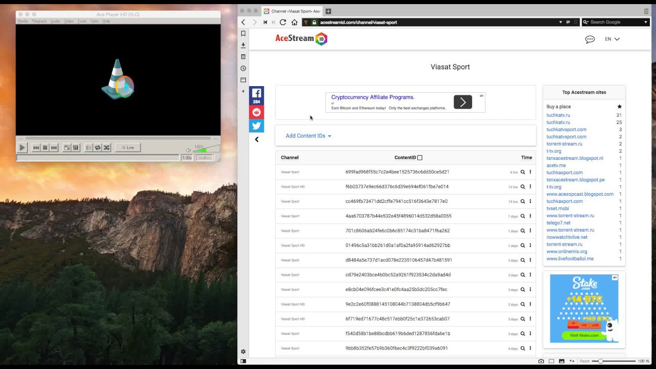Image resolution: width=656 pixels, height=369 pixels.
Task: Open Playback menu in Ace Player
Action: [x=39, y=21]
